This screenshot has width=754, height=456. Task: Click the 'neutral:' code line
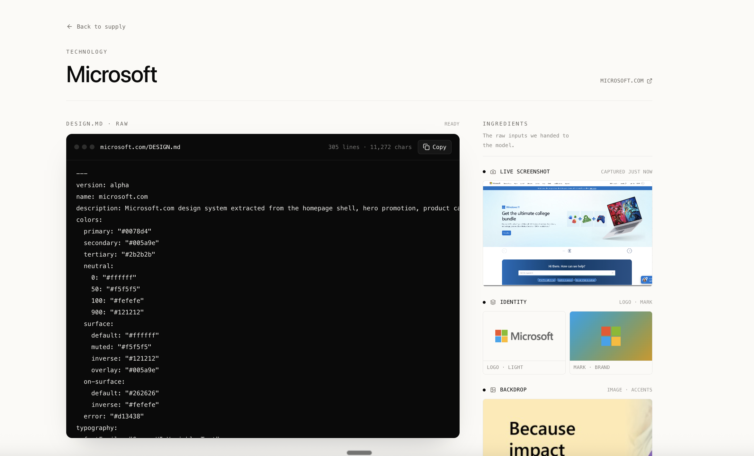pos(99,266)
